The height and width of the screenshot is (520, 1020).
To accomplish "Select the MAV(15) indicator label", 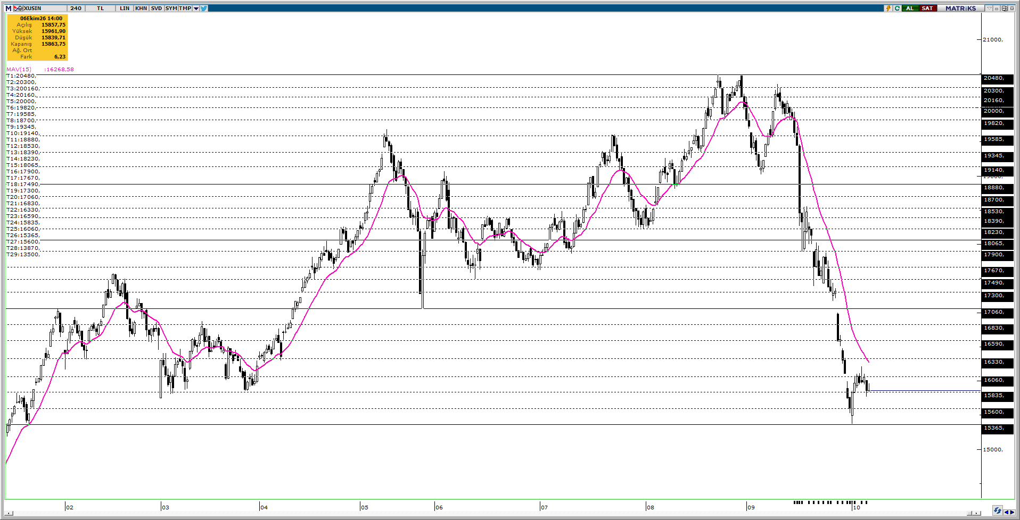I will (19, 70).
